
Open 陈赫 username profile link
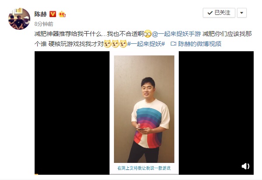(x=41, y=14)
